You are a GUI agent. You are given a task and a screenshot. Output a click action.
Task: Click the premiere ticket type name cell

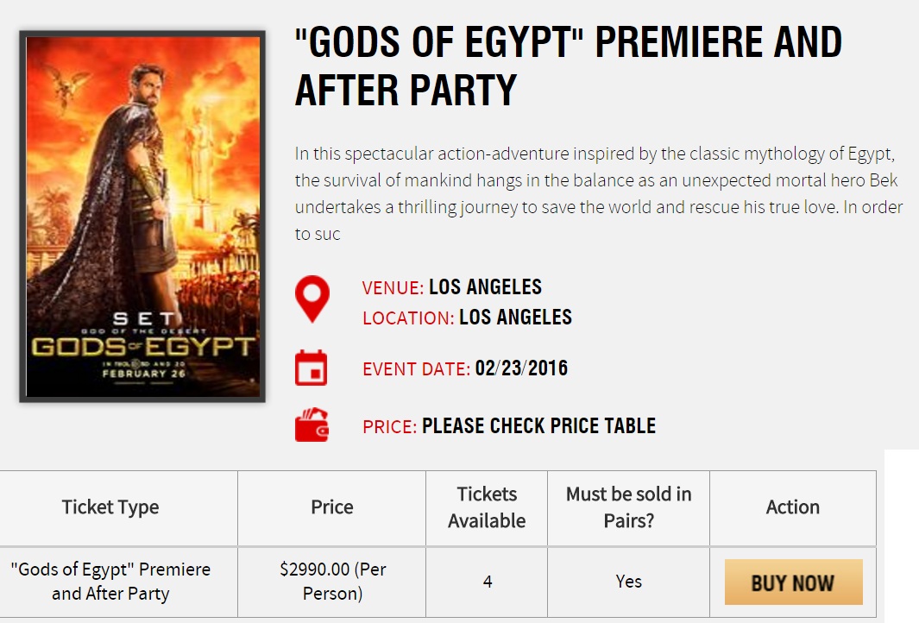(110, 582)
